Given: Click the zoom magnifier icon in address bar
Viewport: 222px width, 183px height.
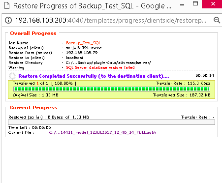Looking at the screenshot, I should (217, 20).
